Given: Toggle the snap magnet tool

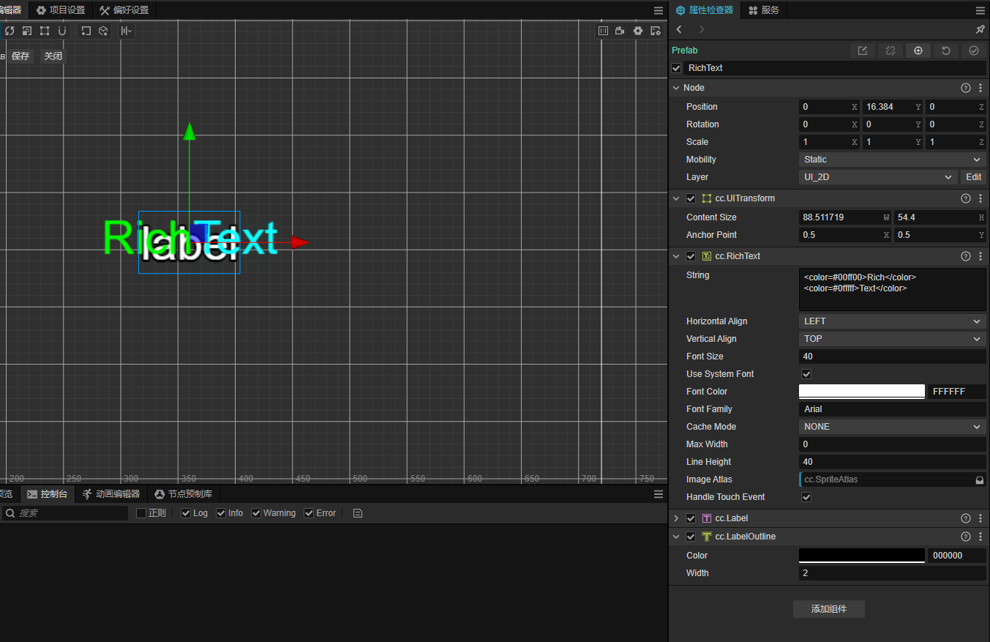Looking at the screenshot, I should tap(62, 31).
